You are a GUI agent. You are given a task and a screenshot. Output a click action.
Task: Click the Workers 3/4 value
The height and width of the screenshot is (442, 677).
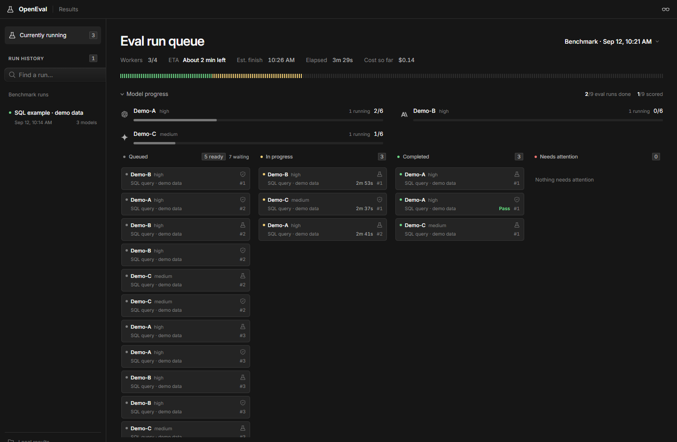pyautogui.click(x=152, y=60)
